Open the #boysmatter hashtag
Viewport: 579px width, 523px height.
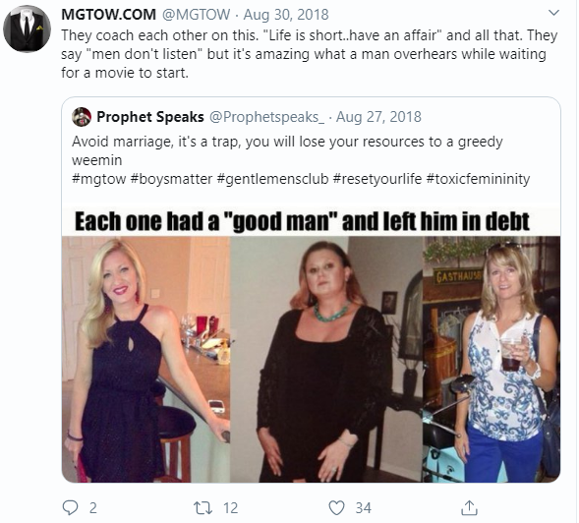click(171, 179)
